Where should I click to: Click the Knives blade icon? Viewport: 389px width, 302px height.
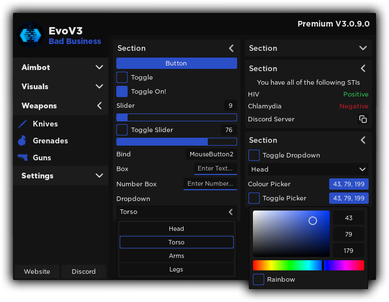pos(23,124)
